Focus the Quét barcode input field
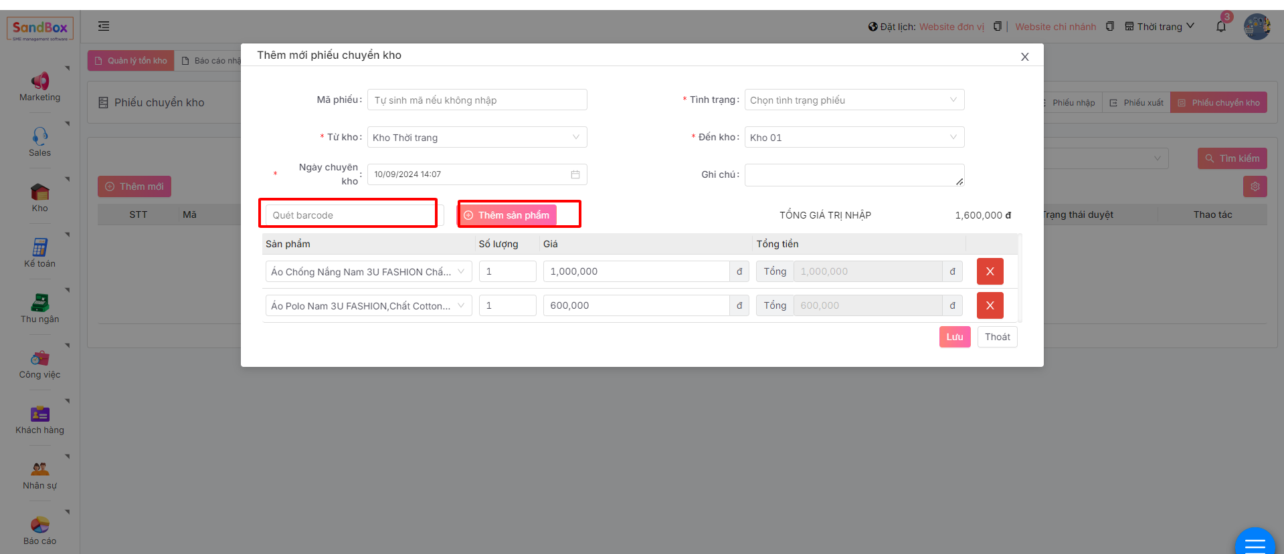 click(x=351, y=215)
